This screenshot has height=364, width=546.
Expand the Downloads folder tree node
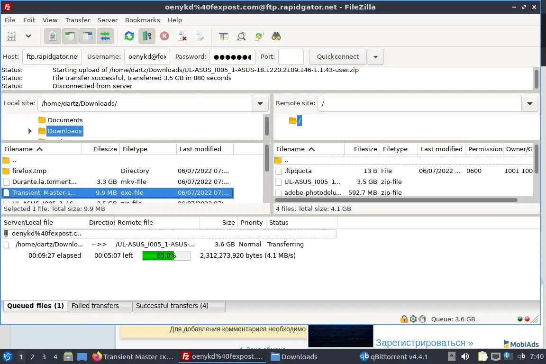(30, 131)
